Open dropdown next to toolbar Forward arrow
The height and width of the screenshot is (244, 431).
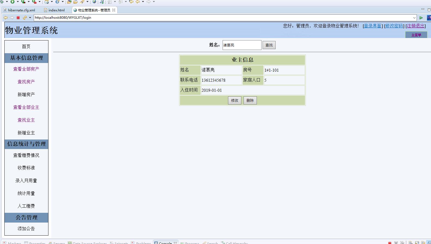point(154,2)
